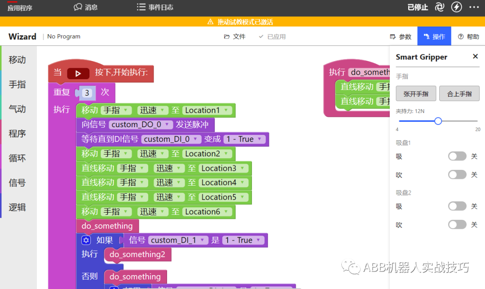Click the 已应用 applied button
The height and width of the screenshot is (289, 485).
272,36
